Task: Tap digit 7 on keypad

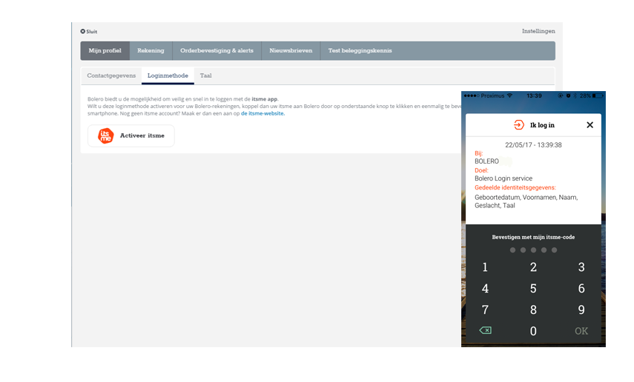Action: 485,310
